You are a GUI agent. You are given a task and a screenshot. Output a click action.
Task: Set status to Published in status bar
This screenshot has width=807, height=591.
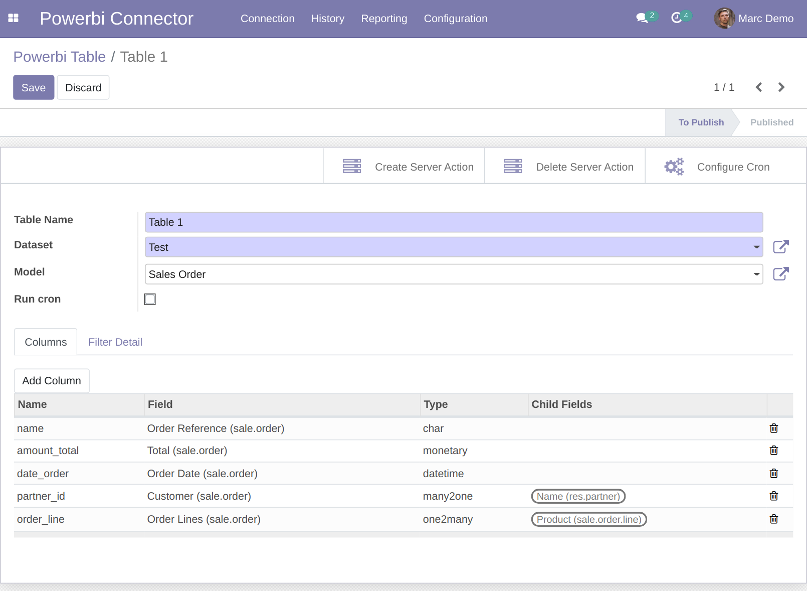coord(771,122)
